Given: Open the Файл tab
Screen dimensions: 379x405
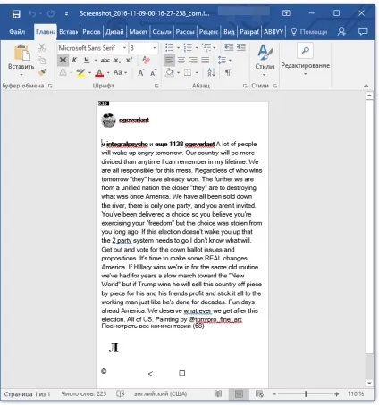Looking at the screenshot, I should click(x=17, y=32).
